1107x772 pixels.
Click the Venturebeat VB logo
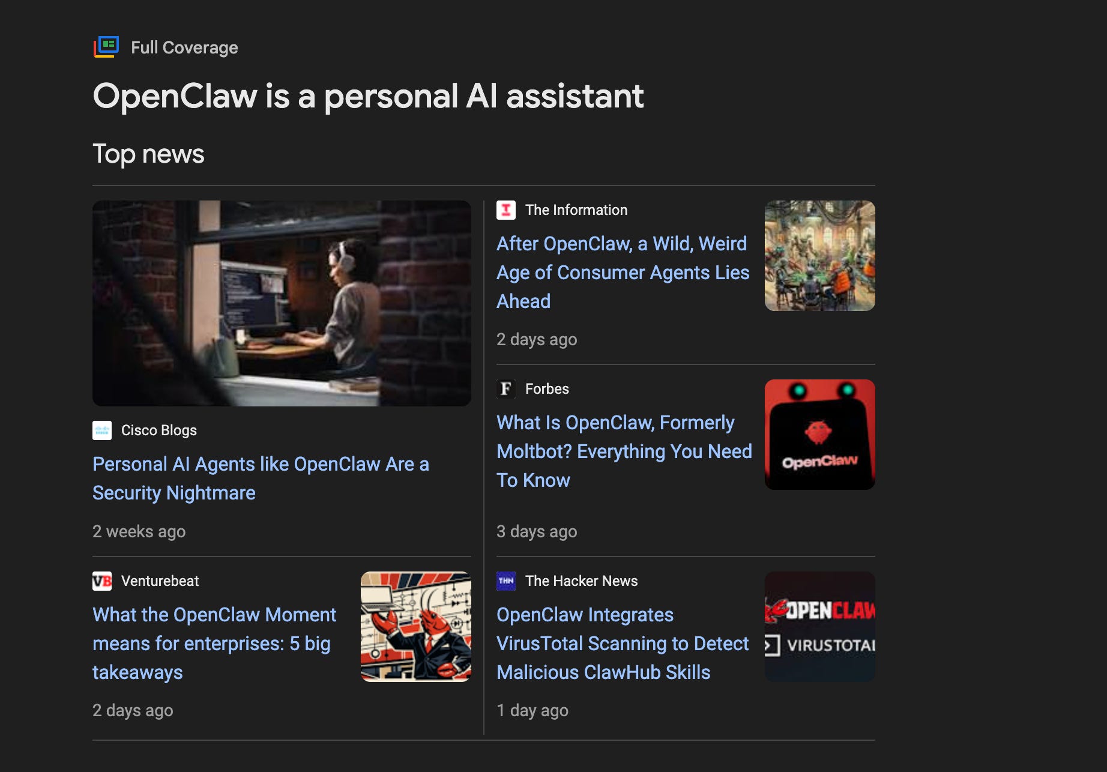[x=102, y=581]
